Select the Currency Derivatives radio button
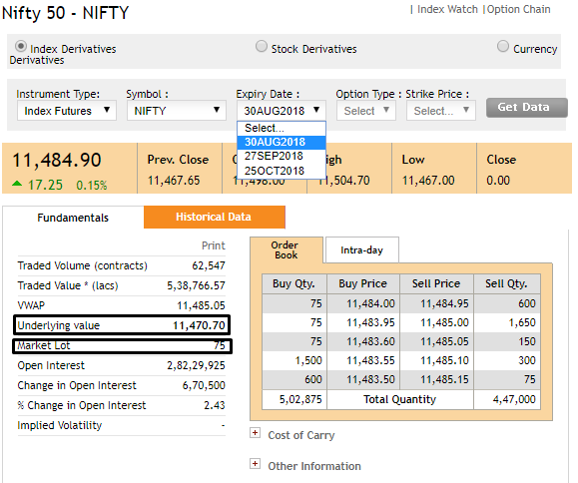578x483 pixels. pos(503,47)
